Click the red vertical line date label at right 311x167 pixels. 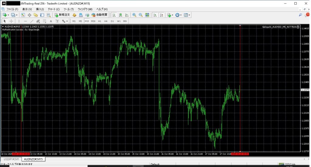pos(240,154)
